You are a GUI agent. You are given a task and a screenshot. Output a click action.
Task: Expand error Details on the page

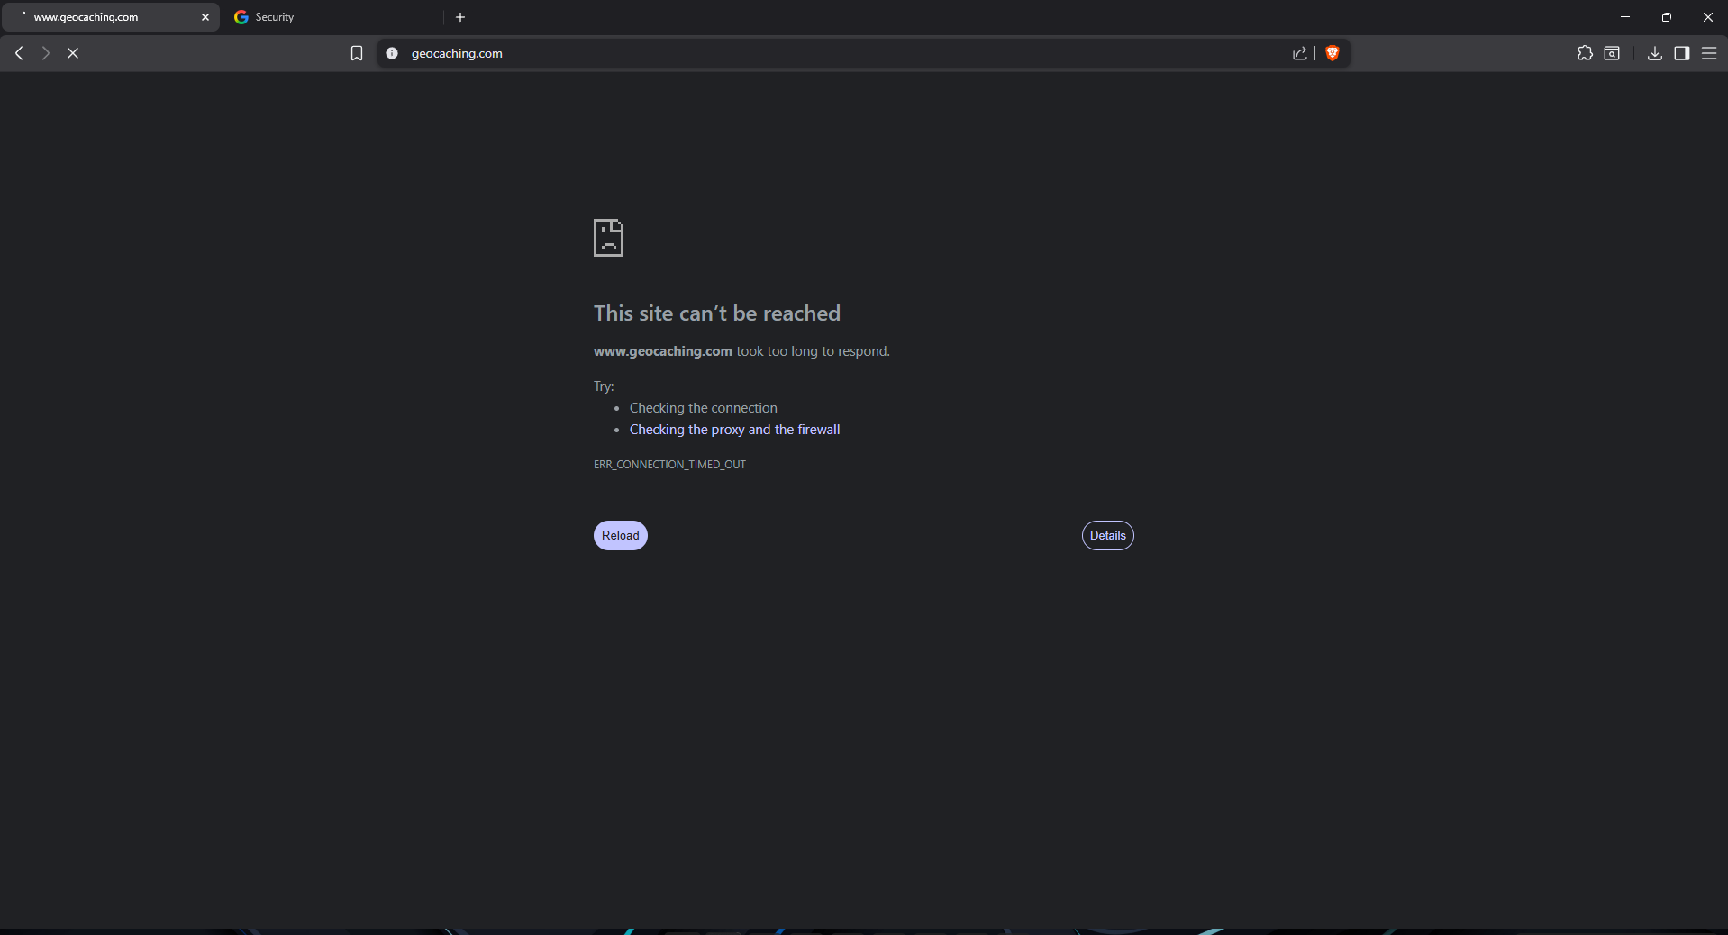[1107, 535]
